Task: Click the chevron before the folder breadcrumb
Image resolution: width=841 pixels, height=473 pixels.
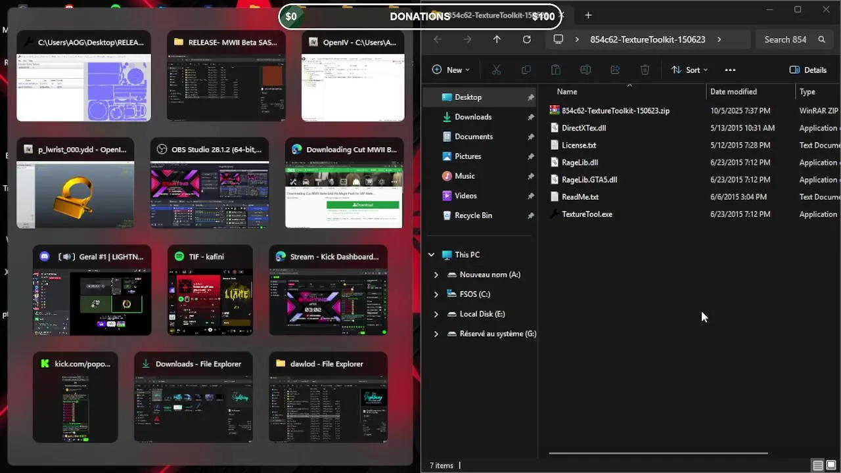Action: 577,39
